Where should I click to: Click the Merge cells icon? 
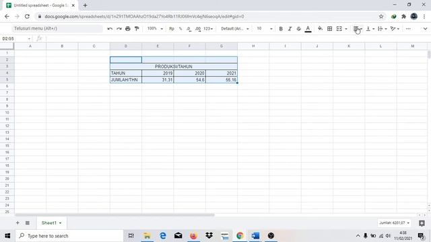point(339,28)
